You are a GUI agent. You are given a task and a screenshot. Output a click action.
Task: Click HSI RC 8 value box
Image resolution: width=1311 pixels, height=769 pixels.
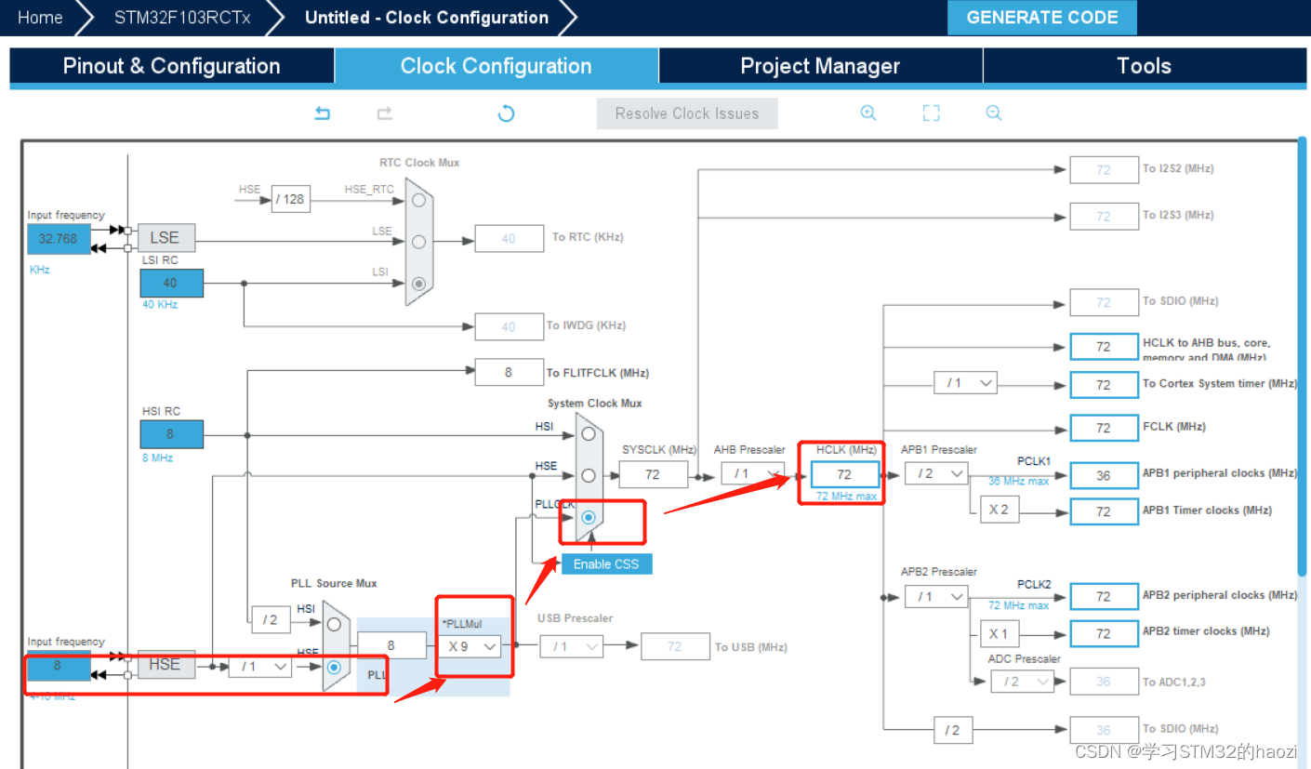[171, 434]
